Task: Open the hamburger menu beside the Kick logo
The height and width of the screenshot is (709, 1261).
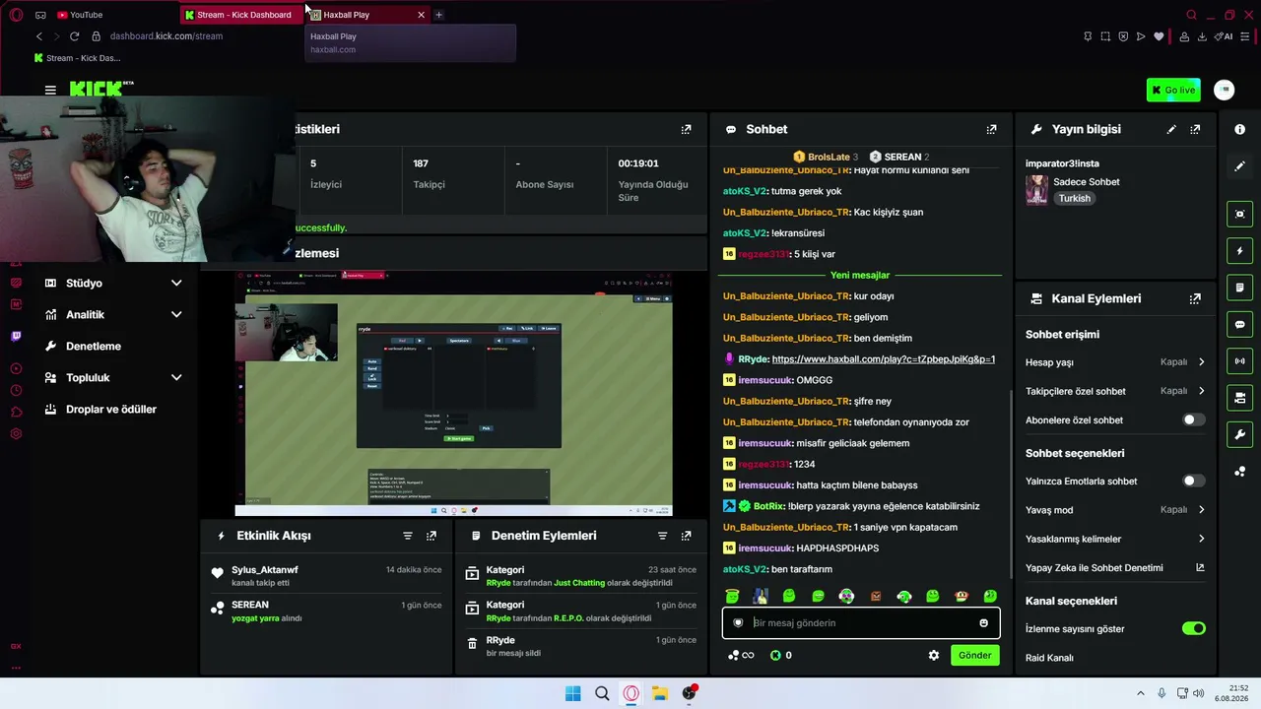Action: tap(50, 90)
